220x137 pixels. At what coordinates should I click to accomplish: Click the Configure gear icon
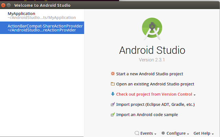point(163,133)
